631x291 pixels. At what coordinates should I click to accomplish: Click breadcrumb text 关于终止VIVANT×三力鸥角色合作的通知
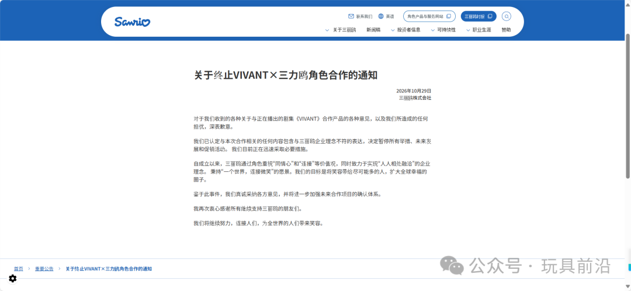tap(109, 268)
